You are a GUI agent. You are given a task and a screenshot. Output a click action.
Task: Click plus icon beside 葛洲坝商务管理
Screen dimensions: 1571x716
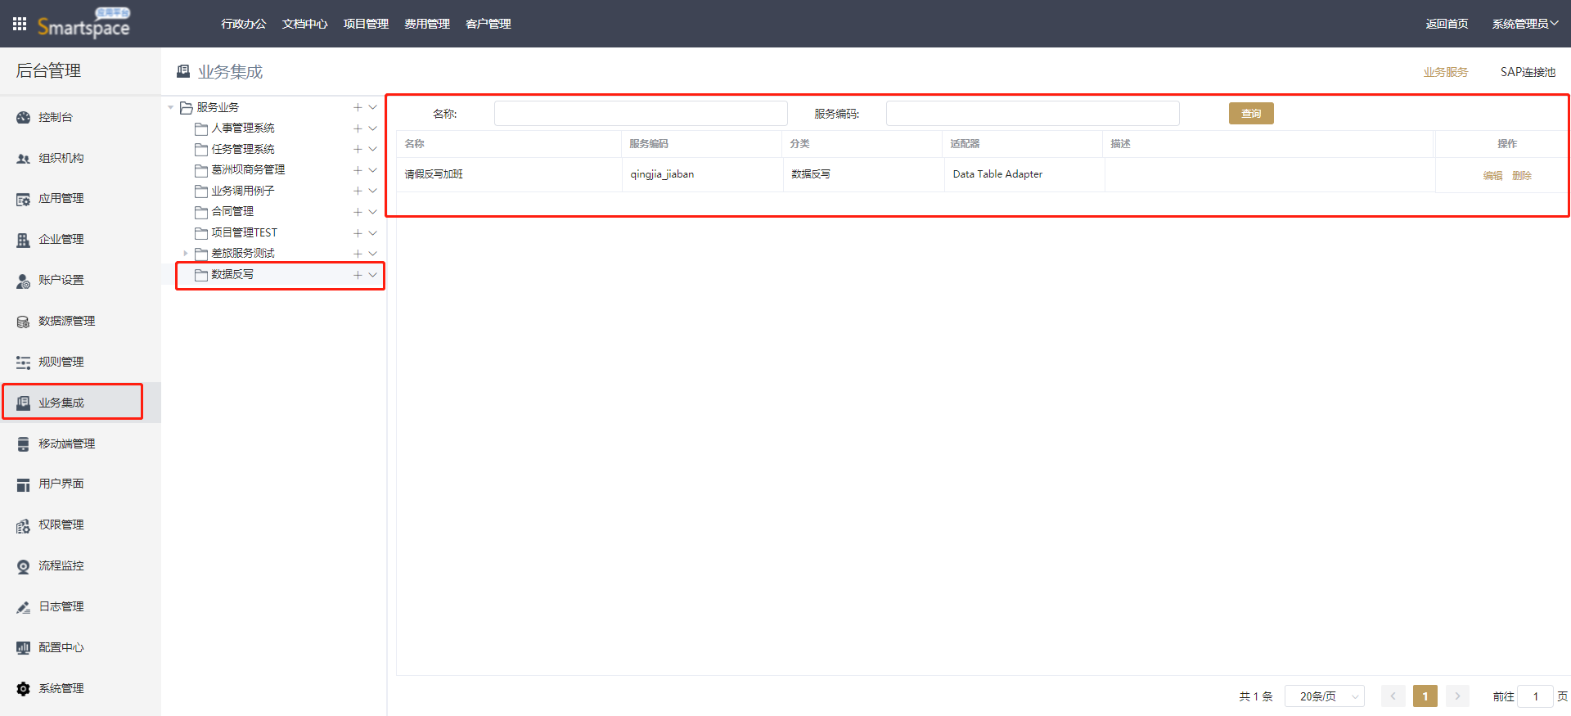358,170
